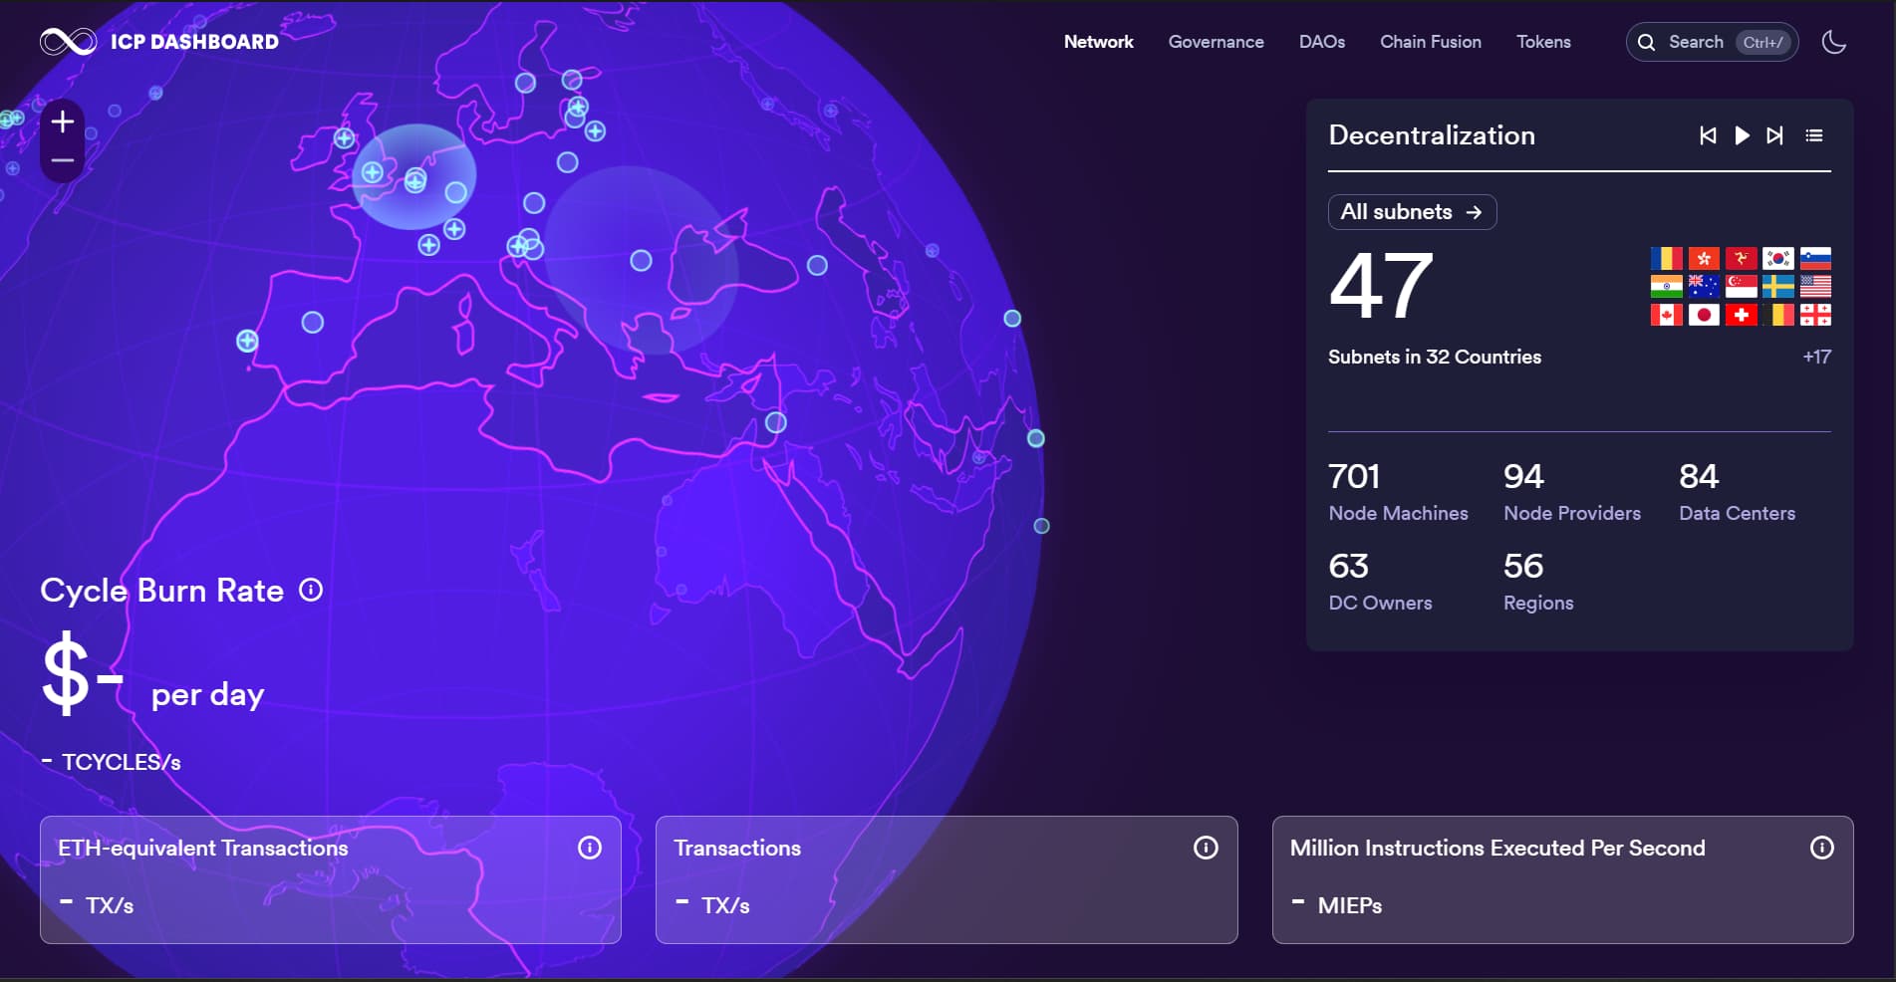The width and height of the screenshot is (1896, 982).
Task: Click the 56 Regions stat
Action: point(1538,582)
